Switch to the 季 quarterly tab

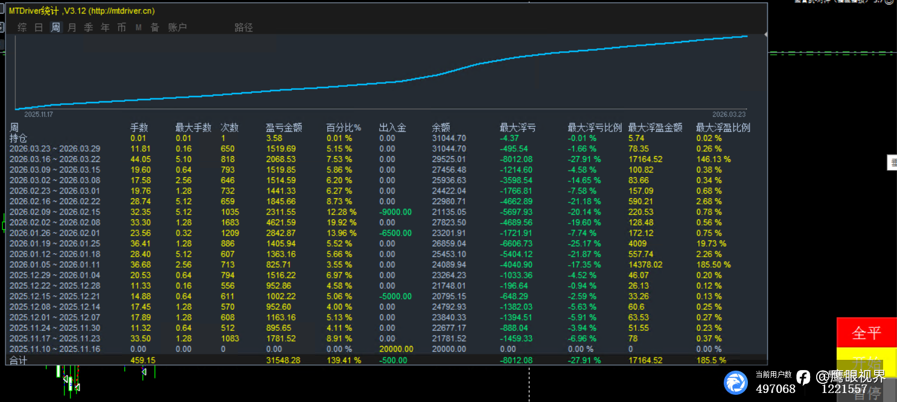click(88, 27)
